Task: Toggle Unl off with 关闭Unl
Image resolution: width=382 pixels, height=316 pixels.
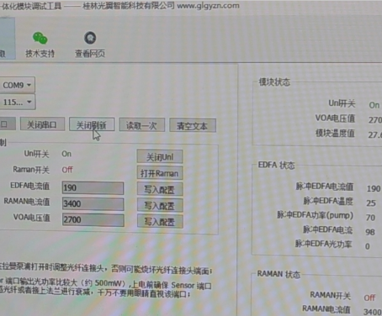Action: tap(160, 157)
